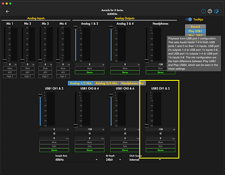
Task: Mute the USB1 CH1 & 2 channel
Action: click(x=54, y=142)
